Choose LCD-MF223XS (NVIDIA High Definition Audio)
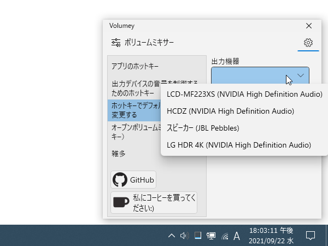This screenshot has width=328, height=246. coord(244,94)
